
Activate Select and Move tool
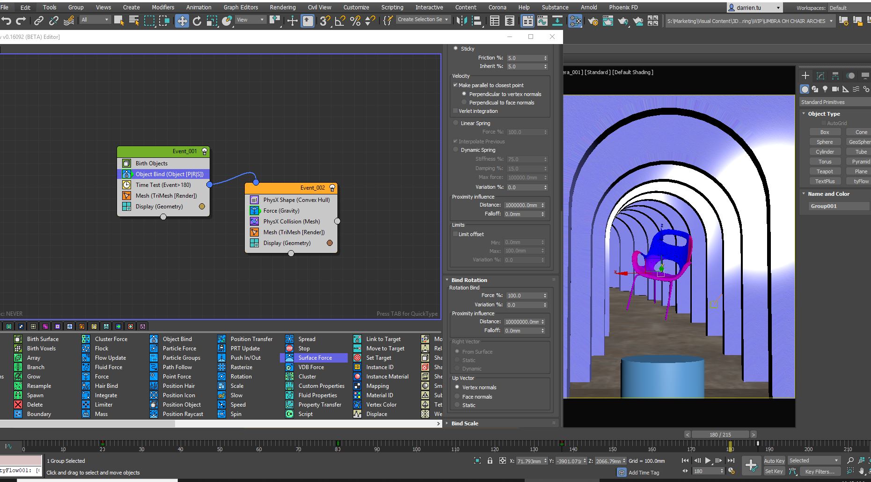[182, 21]
